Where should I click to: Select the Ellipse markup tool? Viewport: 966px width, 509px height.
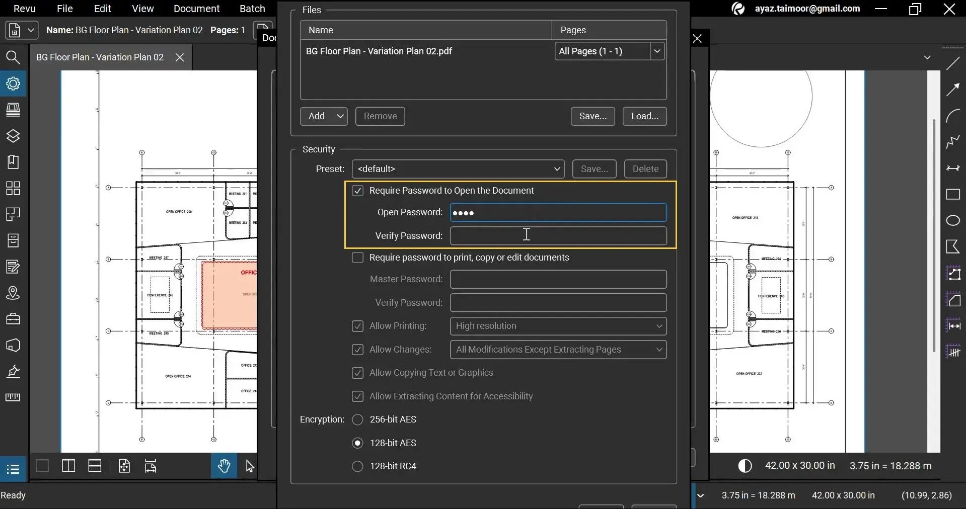pos(953,220)
